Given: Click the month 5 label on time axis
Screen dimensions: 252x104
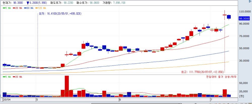Looking at the screenshot, I should tap(37, 100).
